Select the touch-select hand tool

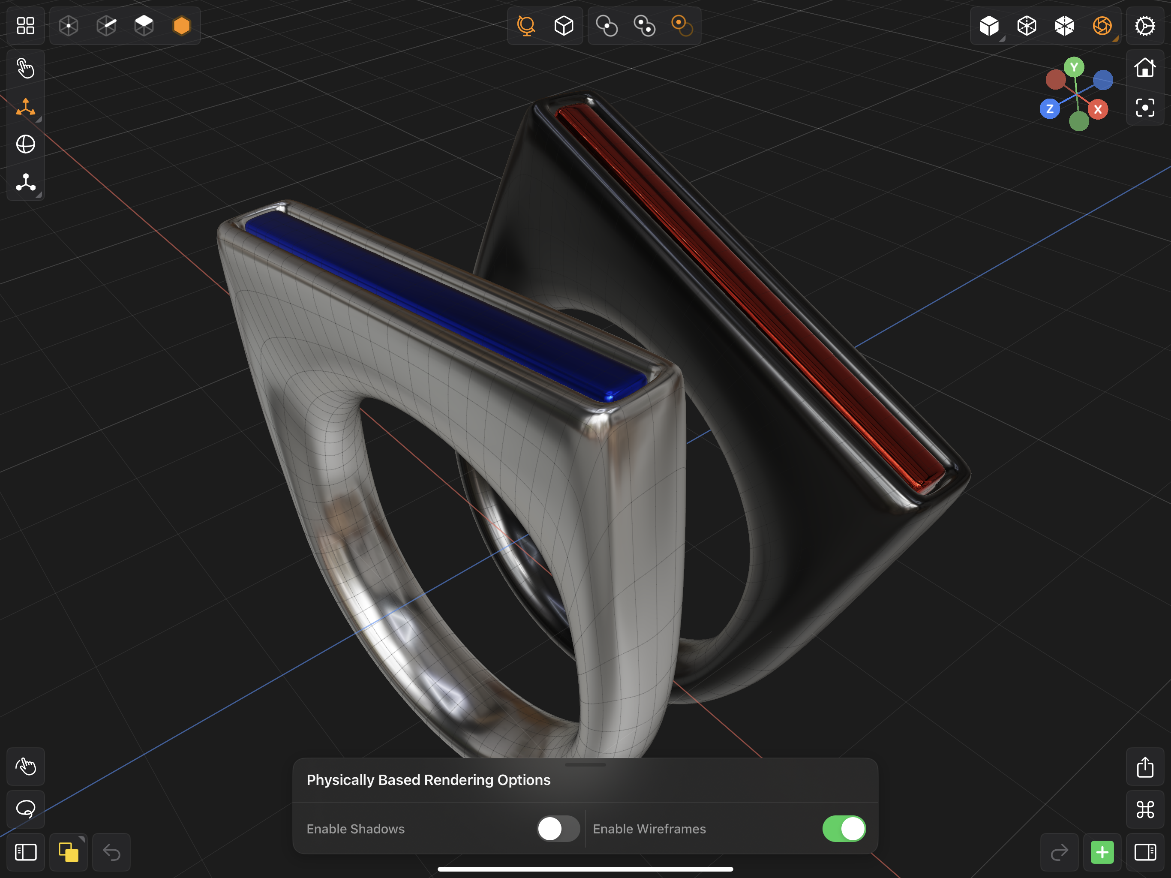click(x=25, y=69)
